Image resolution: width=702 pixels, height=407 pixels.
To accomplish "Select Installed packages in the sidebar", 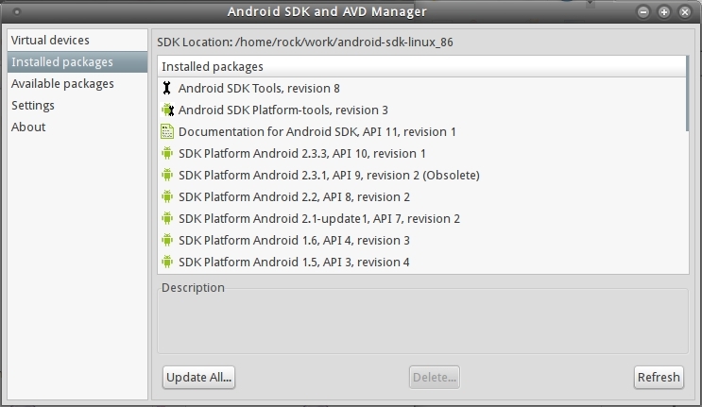I will click(x=77, y=61).
